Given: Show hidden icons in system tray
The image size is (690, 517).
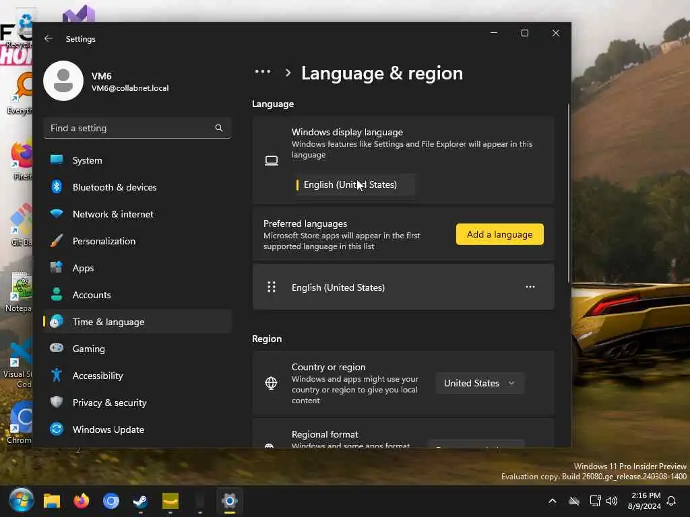Looking at the screenshot, I should point(553,501).
